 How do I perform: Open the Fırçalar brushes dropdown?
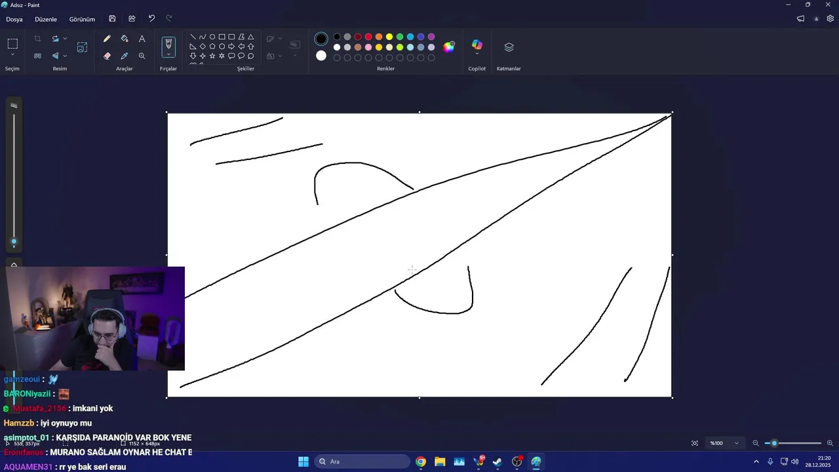tap(168, 55)
